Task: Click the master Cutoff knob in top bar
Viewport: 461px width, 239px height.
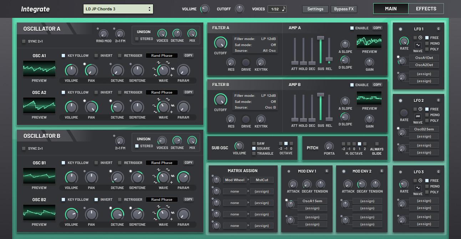Action: coord(239,9)
